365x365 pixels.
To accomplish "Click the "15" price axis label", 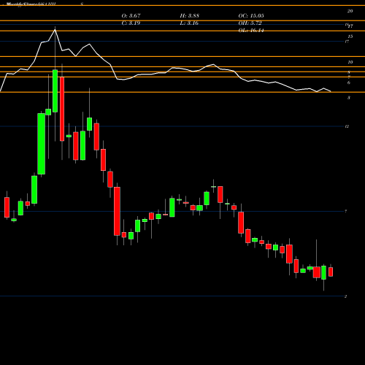I will pyautogui.click(x=350, y=36).
